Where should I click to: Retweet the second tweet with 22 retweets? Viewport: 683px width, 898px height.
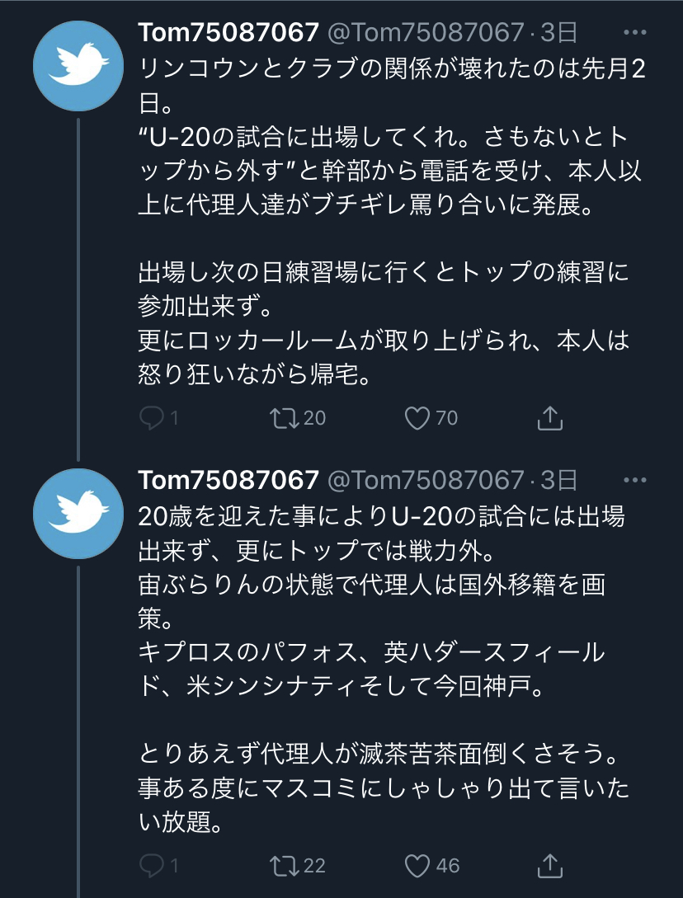(x=287, y=865)
